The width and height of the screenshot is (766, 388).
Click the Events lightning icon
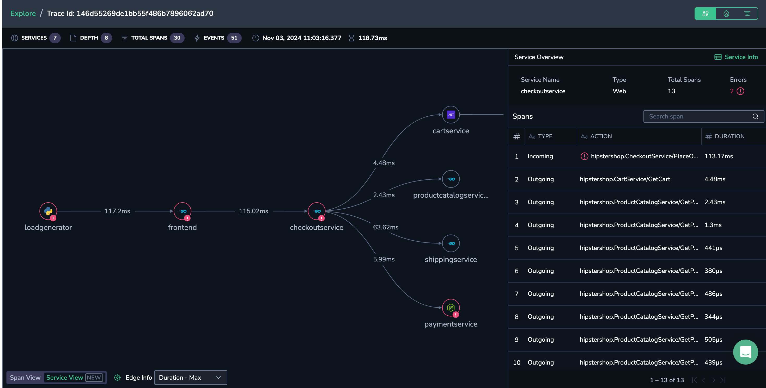(197, 38)
